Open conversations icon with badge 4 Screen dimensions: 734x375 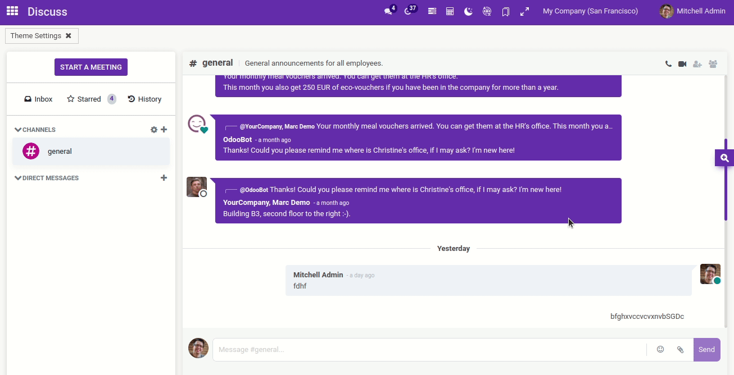(389, 11)
